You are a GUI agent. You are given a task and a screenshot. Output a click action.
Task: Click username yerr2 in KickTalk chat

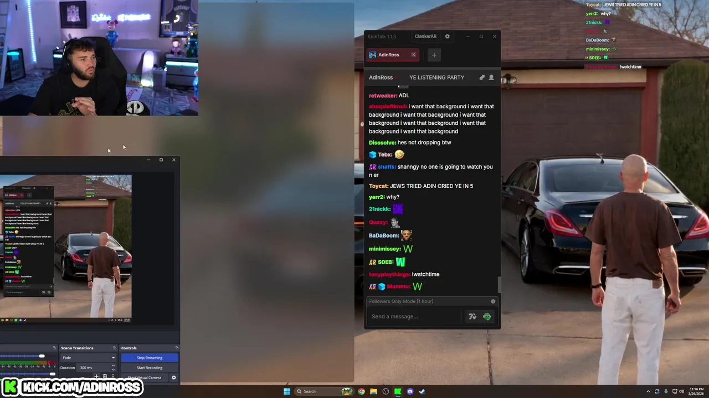pyautogui.click(x=377, y=197)
